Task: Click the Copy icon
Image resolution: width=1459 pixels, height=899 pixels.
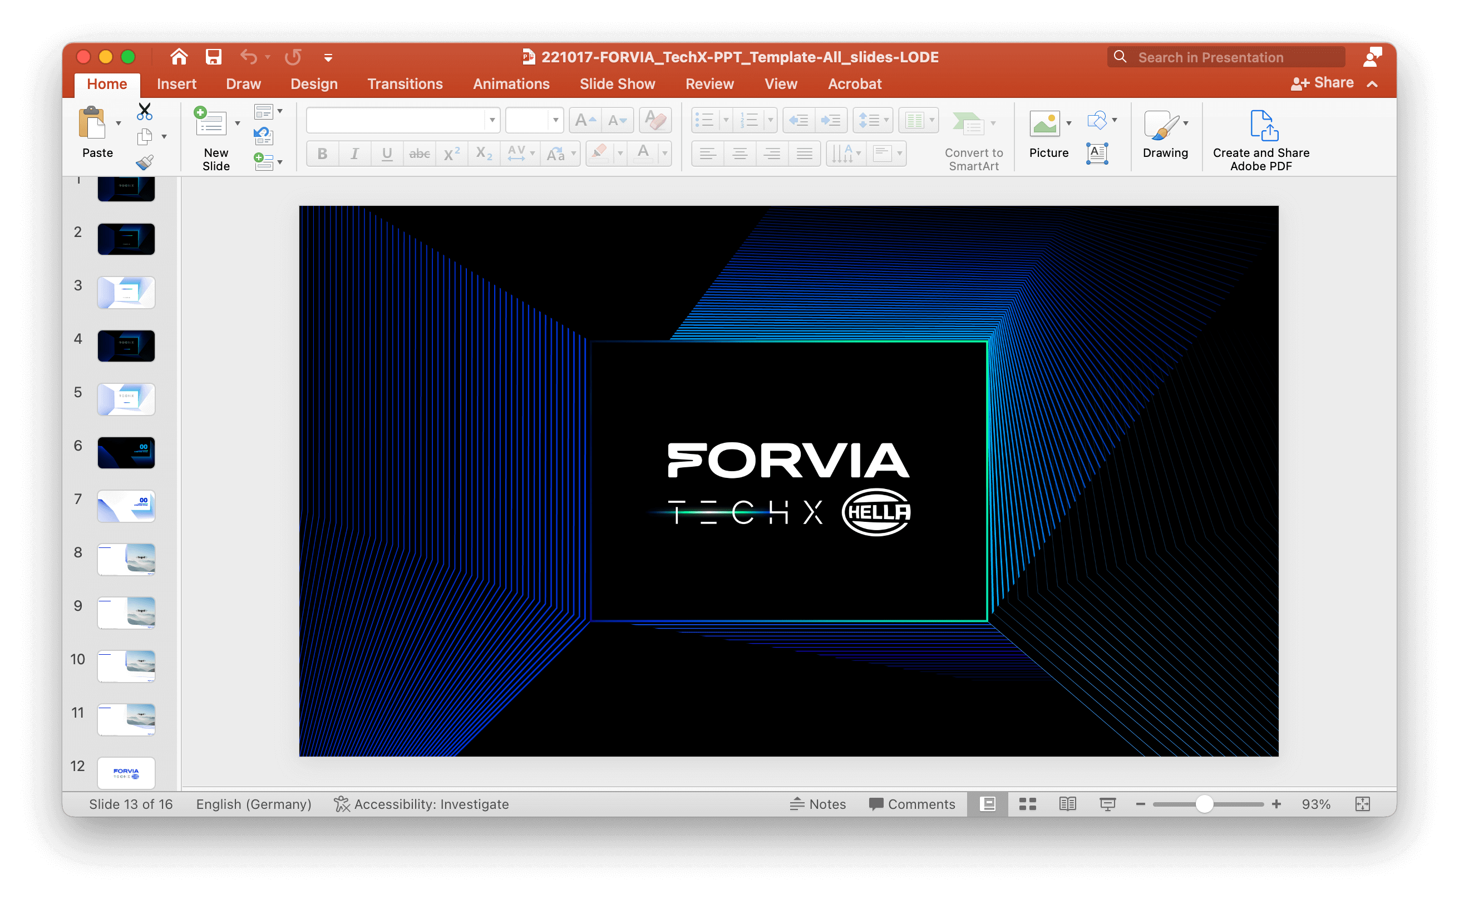Action: pyautogui.click(x=145, y=137)
